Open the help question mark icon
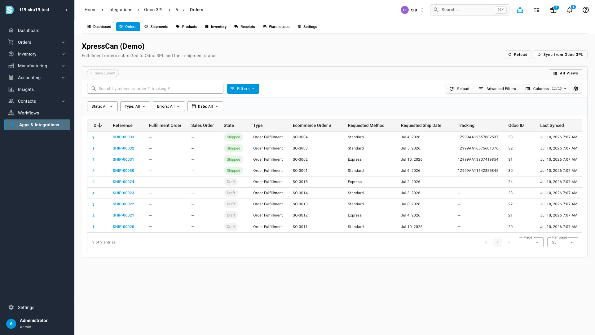Image resolution: width=595 pixels, height=335 pixels. pos(586,10)
